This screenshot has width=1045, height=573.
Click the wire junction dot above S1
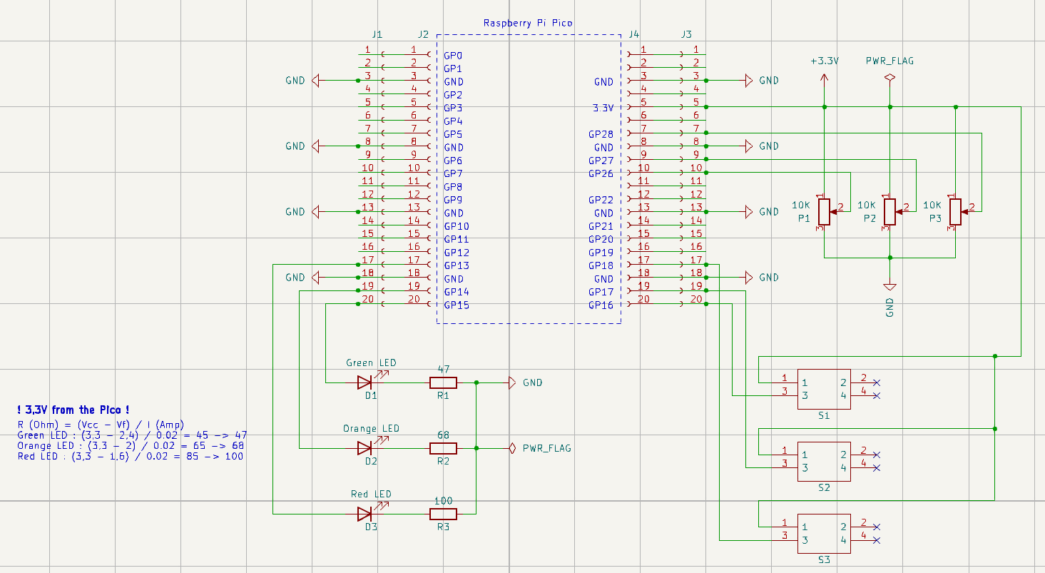994,355
